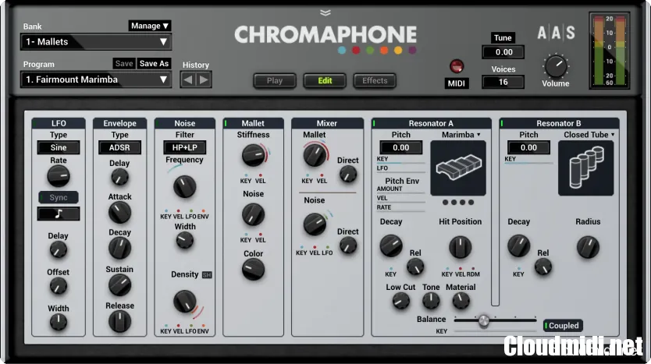651x364 pixels.
Task: Switch to the Play tab
Action: point(275,80)
